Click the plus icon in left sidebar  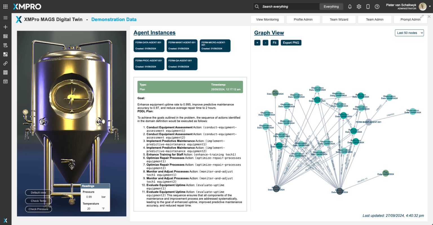pos(5,27)
